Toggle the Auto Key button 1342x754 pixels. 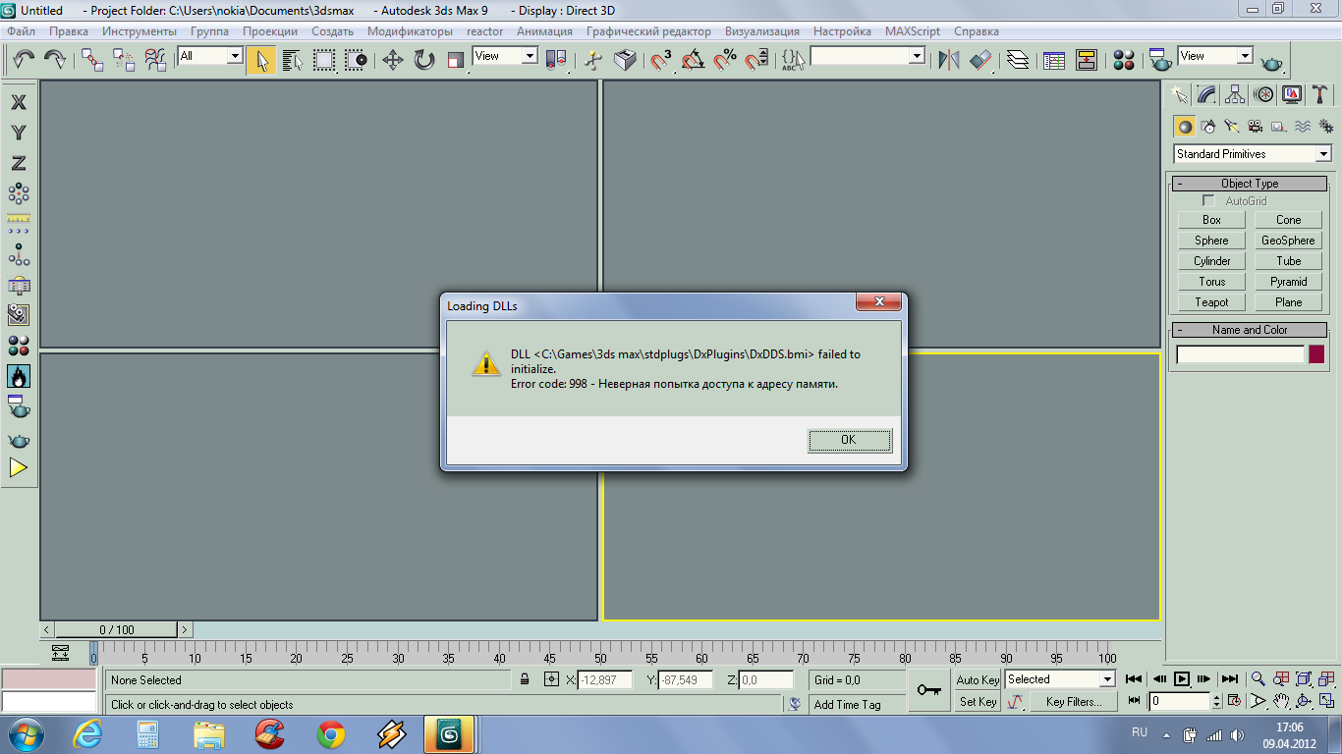[978, 679]
